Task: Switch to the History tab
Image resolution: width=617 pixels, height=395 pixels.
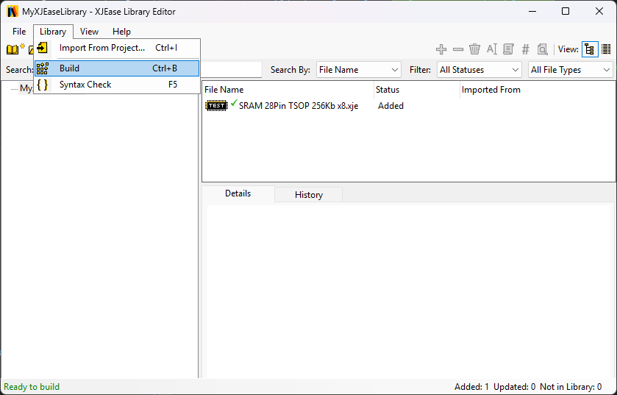Action: click(308, 195)
